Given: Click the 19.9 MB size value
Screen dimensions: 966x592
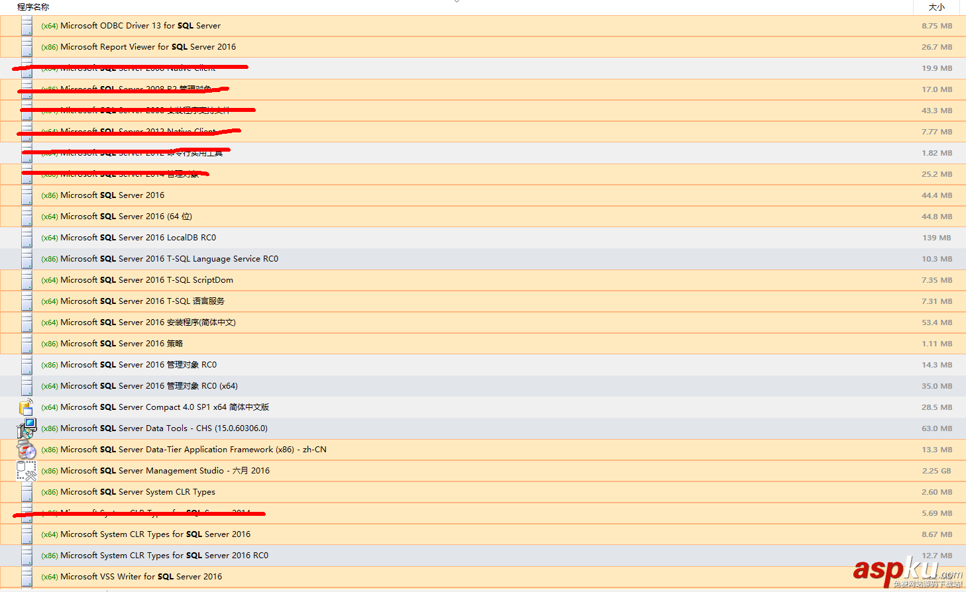Looking at the screenshot, I should [x=937, y=68].
